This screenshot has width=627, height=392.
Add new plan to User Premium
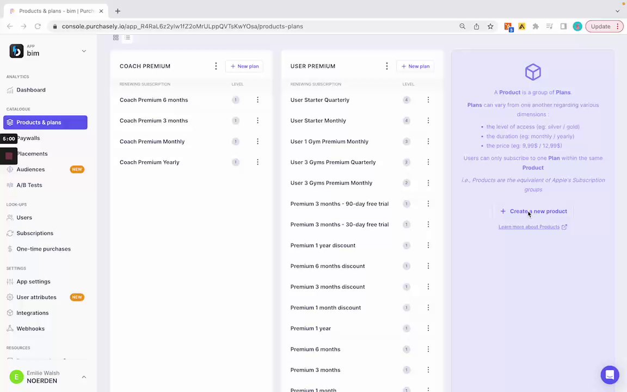(415, 66)
